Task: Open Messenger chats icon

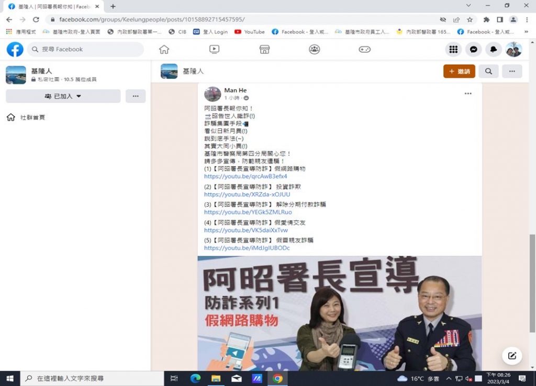Action: click(x=473, y=50)
